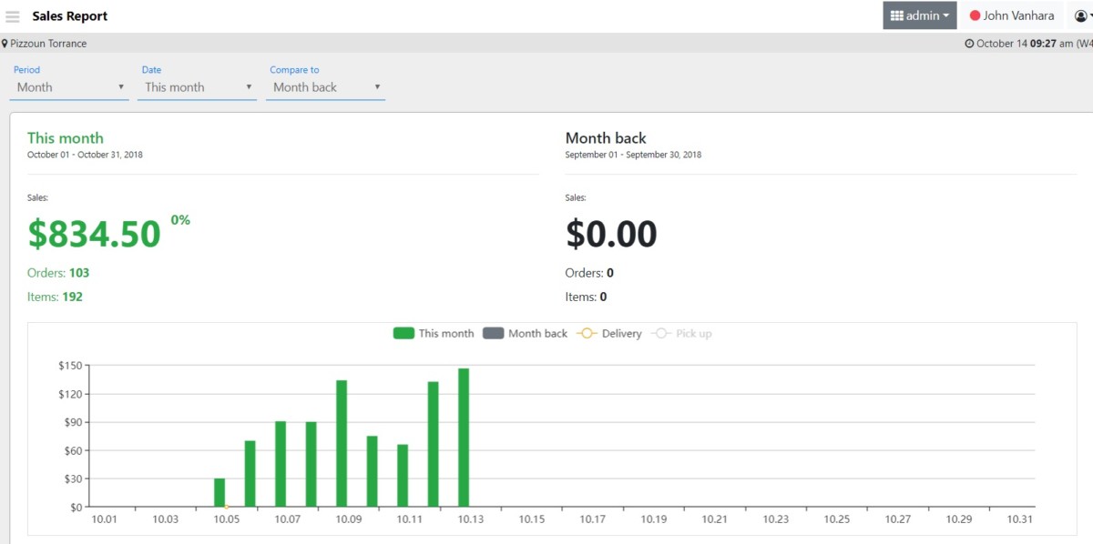Open the admin menu
Image resolution: width=1093 pixels, height=544 pixels.
pyautogui.click(x=920, y=15)
